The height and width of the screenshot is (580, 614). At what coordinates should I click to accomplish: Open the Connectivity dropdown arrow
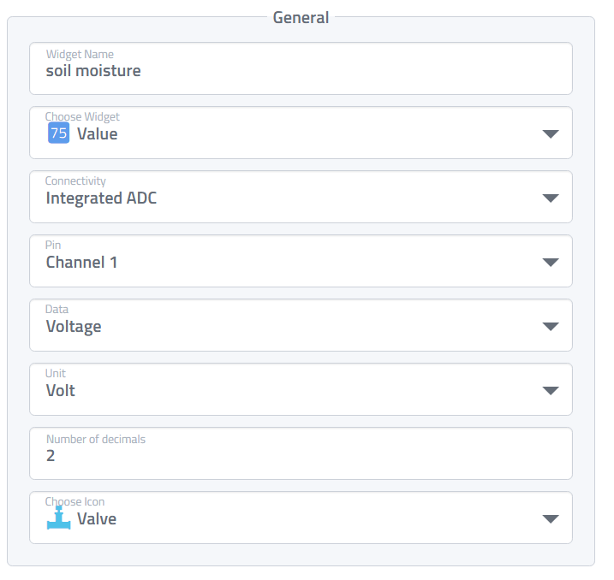(551, 198)
